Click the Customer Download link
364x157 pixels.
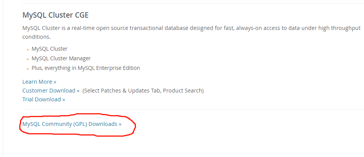(50, 91)
